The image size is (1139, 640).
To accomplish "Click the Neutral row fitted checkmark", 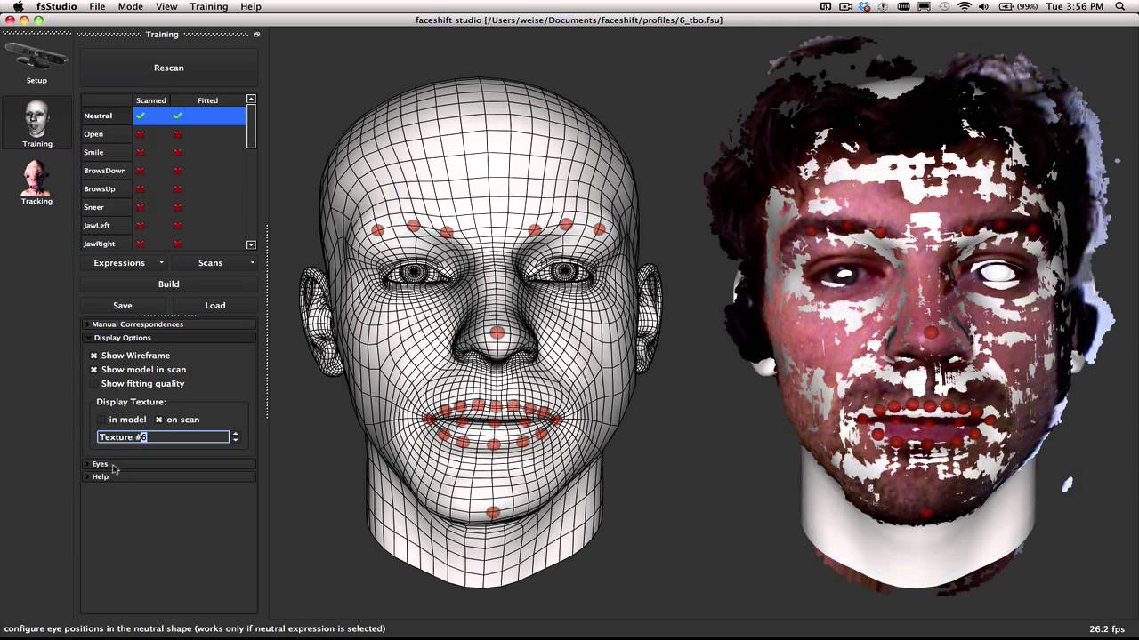I will click(x=177, y=116).
